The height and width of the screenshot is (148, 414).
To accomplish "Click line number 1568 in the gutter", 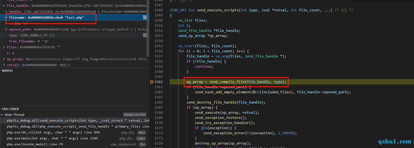I will (x=158, y=113).
